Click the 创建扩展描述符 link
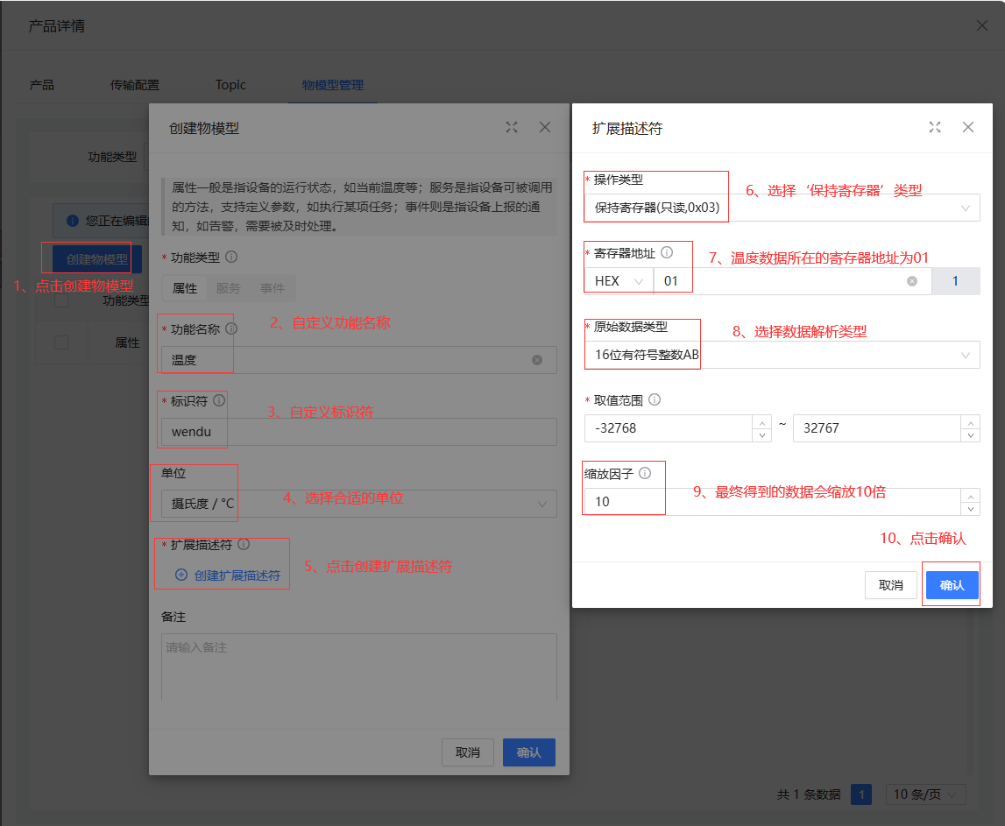The width and height of the screenshot is (1005, 826). [x=228, y=575]
